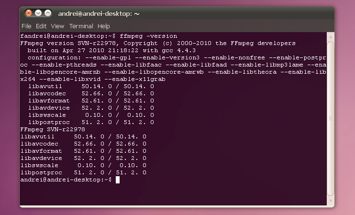Image resolution: width=355 pixels, height=215 pixels.
Task: Open the Edit menu
Action: (x=41, y=26)
